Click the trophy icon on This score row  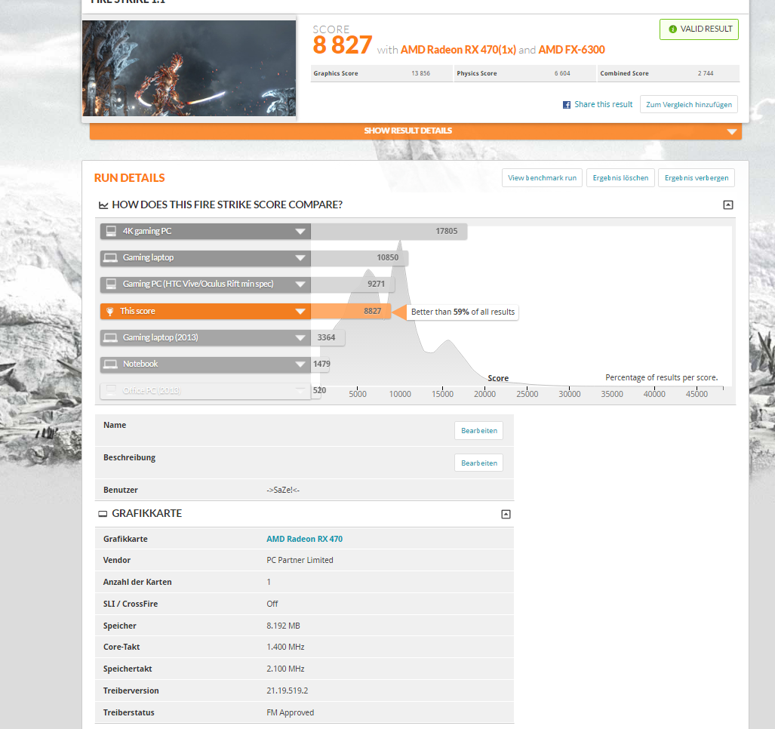(x=109, y=312)
